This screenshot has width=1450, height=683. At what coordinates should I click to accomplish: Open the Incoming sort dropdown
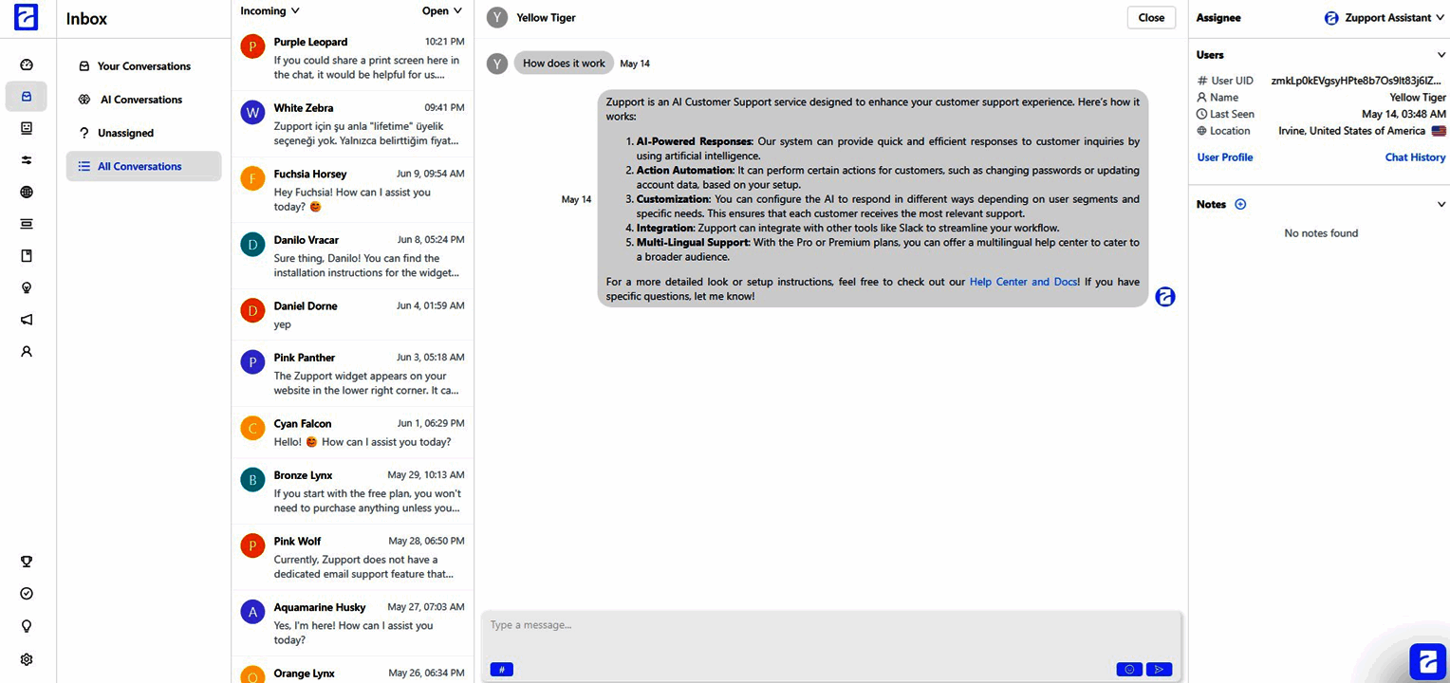point(270,11)
